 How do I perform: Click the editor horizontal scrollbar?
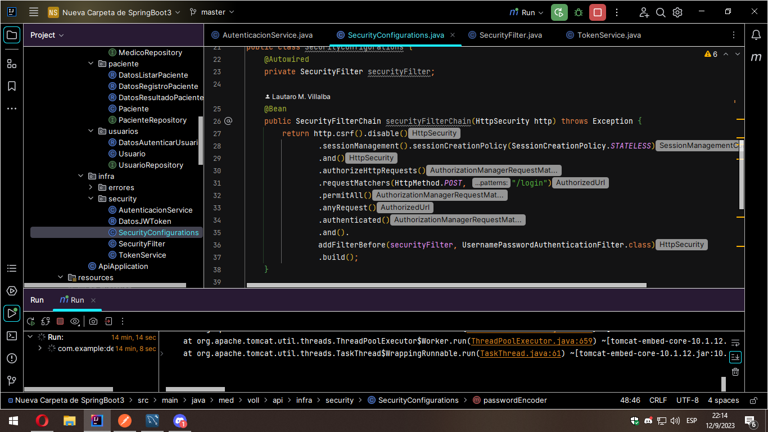point(447,285)
